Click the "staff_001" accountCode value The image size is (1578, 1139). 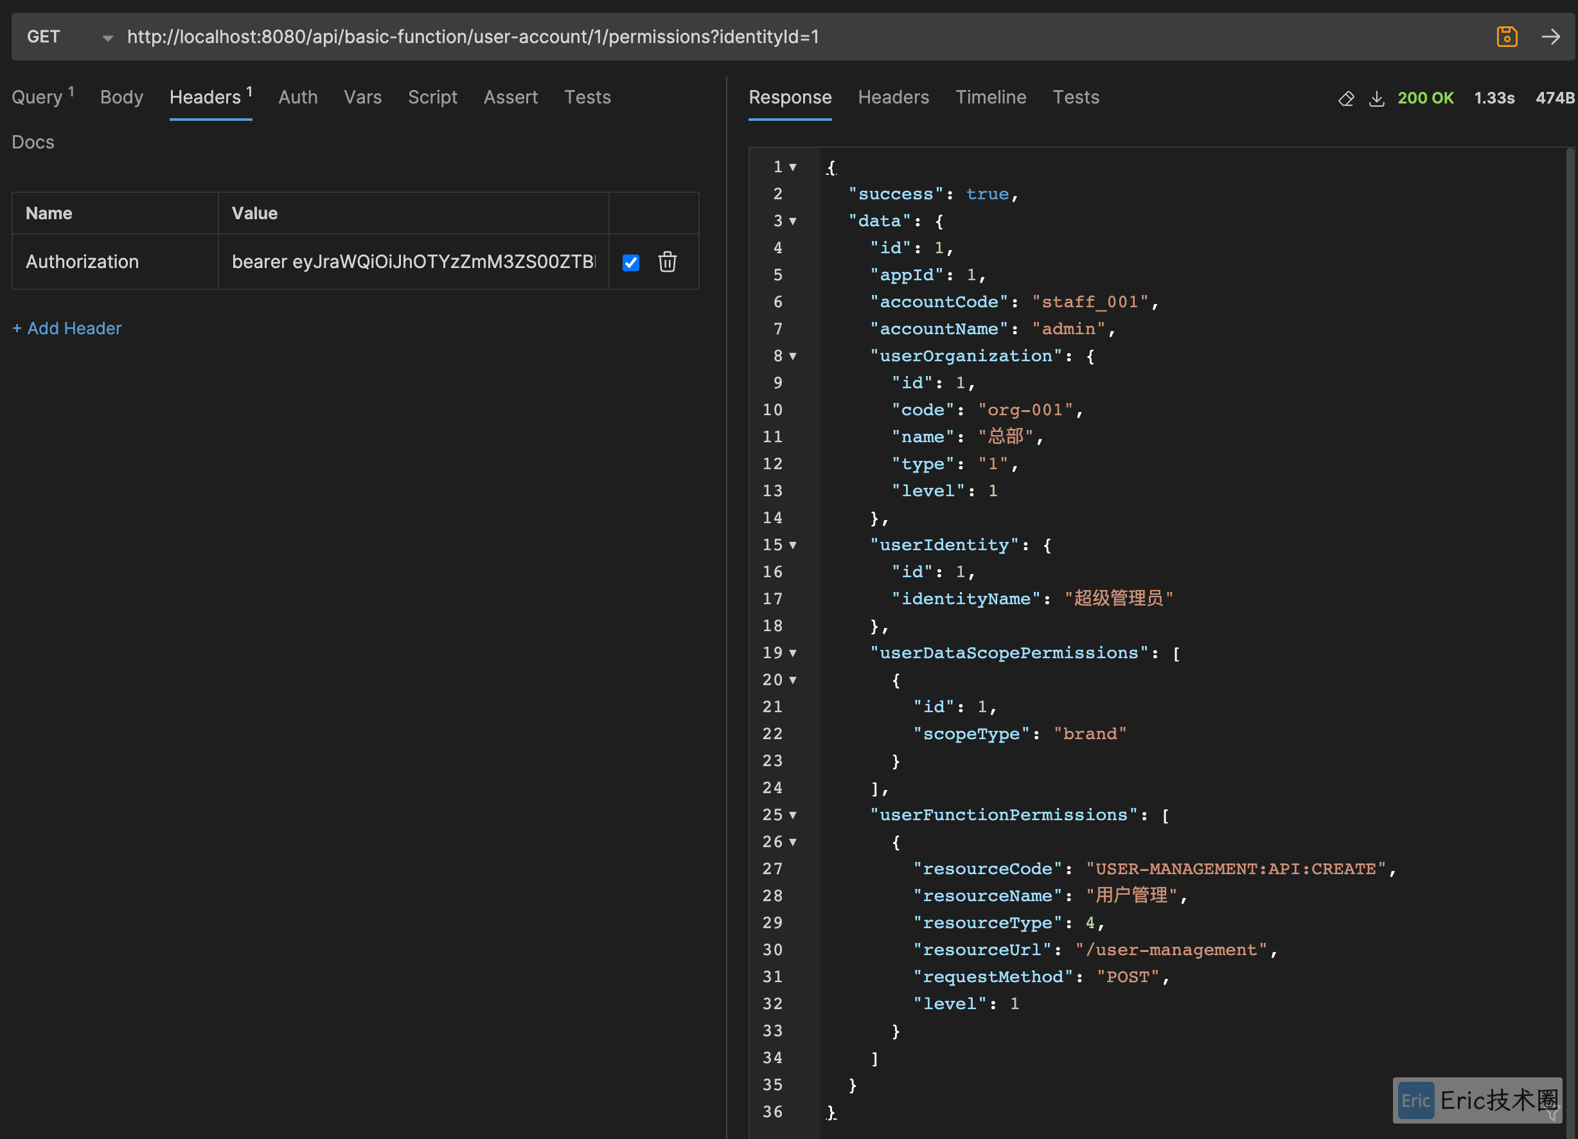pos(1090,302)
